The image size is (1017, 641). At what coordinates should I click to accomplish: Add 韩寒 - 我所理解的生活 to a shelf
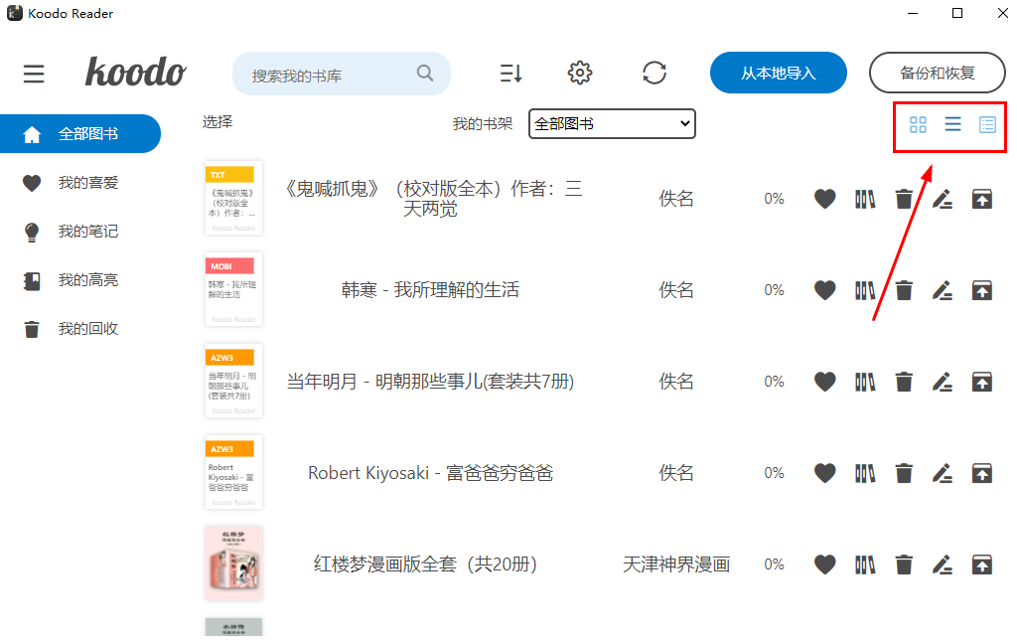click(x=864, y=289)
